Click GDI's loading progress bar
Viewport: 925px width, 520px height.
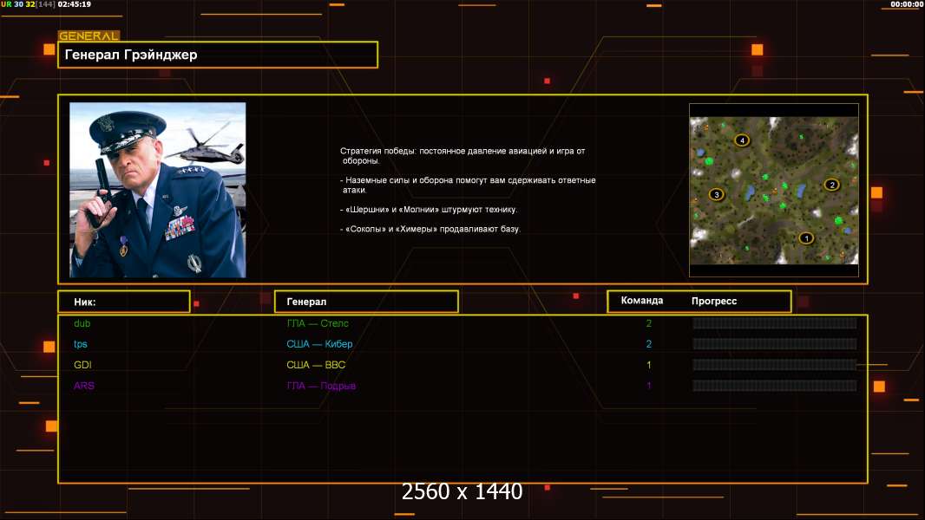774,365
